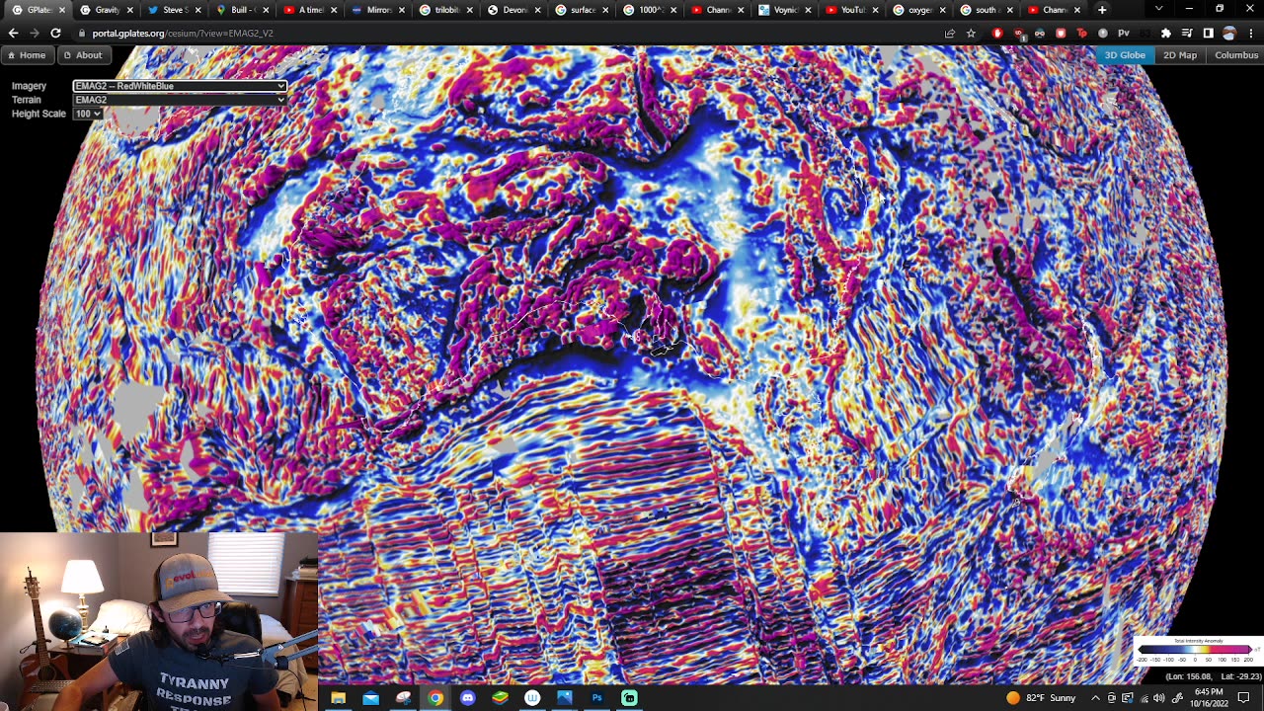Open the media control playlist icon

tap(1187, 33)
